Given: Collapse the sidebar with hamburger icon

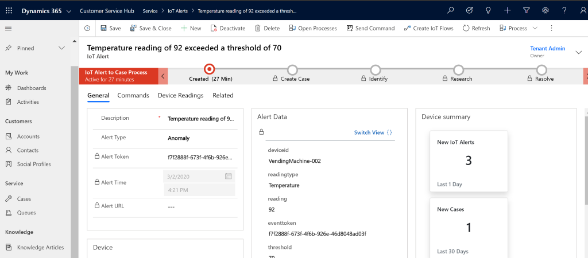Looking at the screenshot, I should 8,28.
